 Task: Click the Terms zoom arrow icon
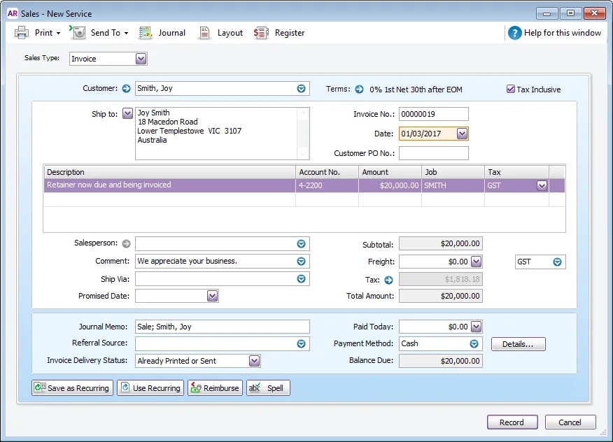click(x=359, y=90)
